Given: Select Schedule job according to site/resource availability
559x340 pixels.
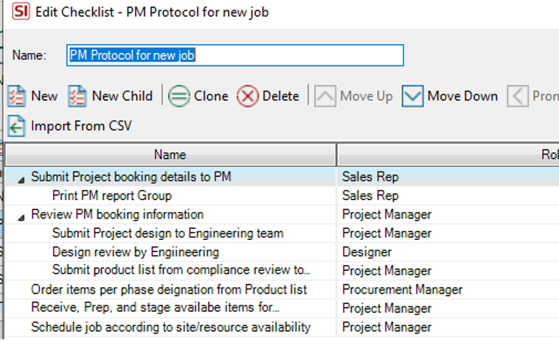Looking at the screenshot, I should point(171,327).
